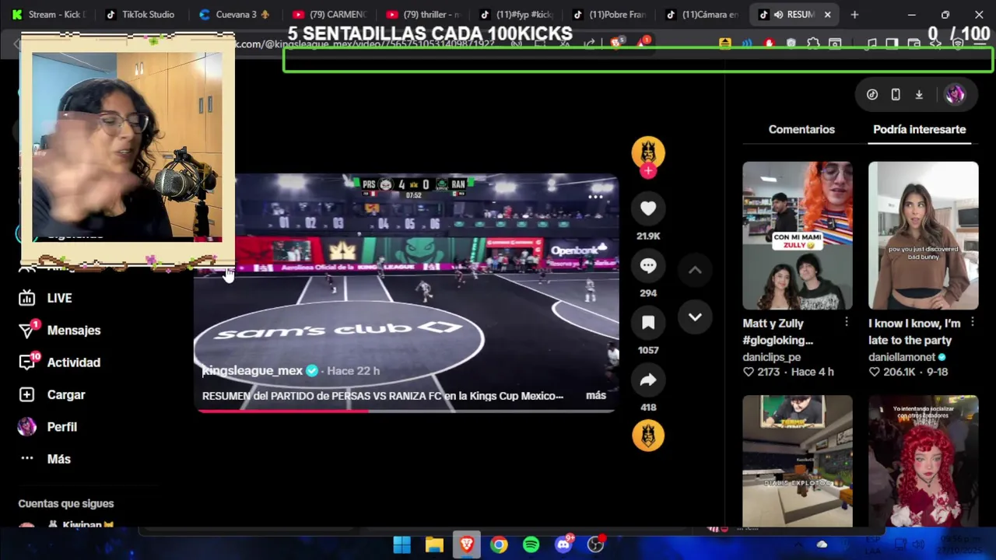Open Perfil in TikTok sidebar

61,426
